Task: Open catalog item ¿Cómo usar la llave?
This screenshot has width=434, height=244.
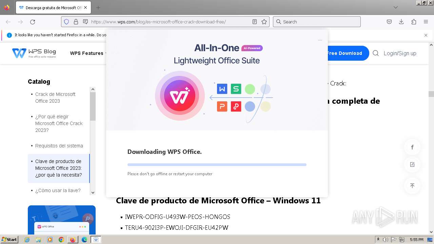Action: pyautogui.click(x=58, y=190)
